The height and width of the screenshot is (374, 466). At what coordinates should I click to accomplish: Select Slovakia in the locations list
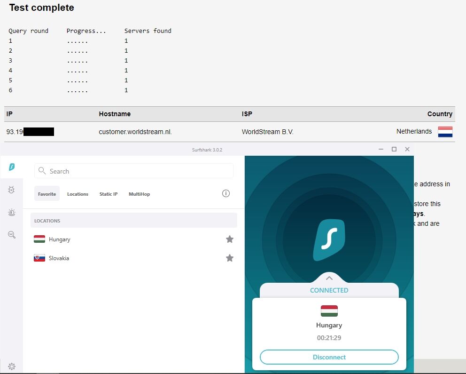(134, 258)
